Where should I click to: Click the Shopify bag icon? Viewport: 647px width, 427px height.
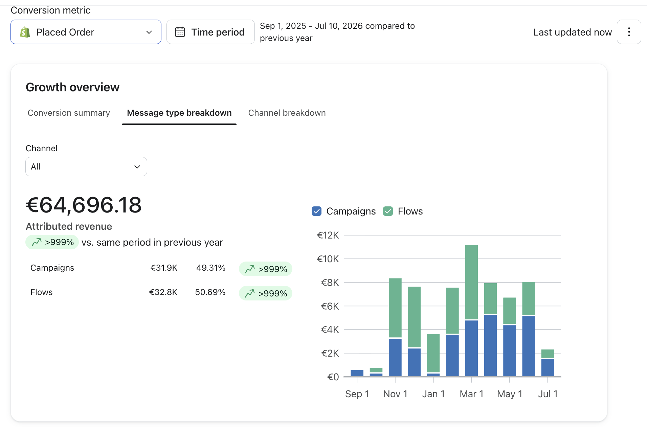25,32
